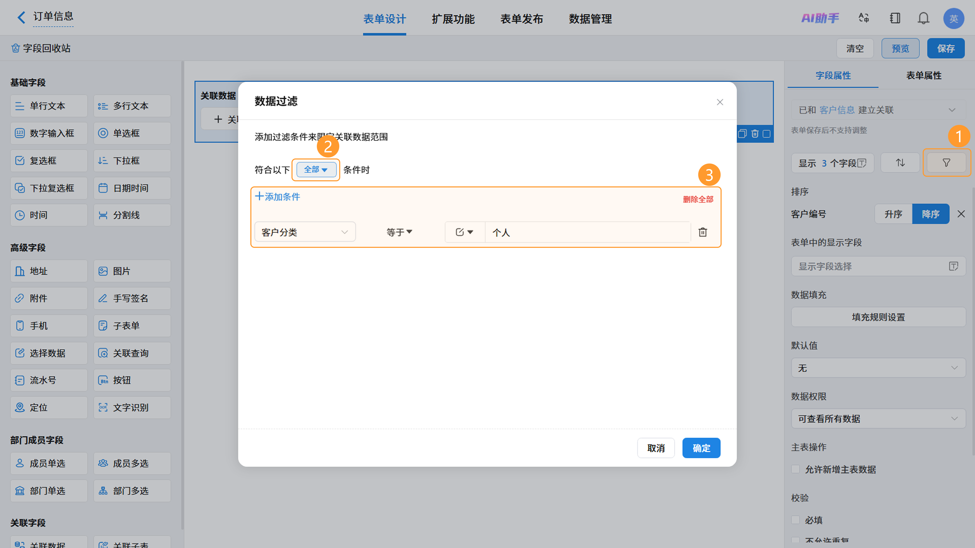Screen dimensions: 975x548
Task: Add the 多行文本 field
Action: pyautogui.click(x=132, y=106)
